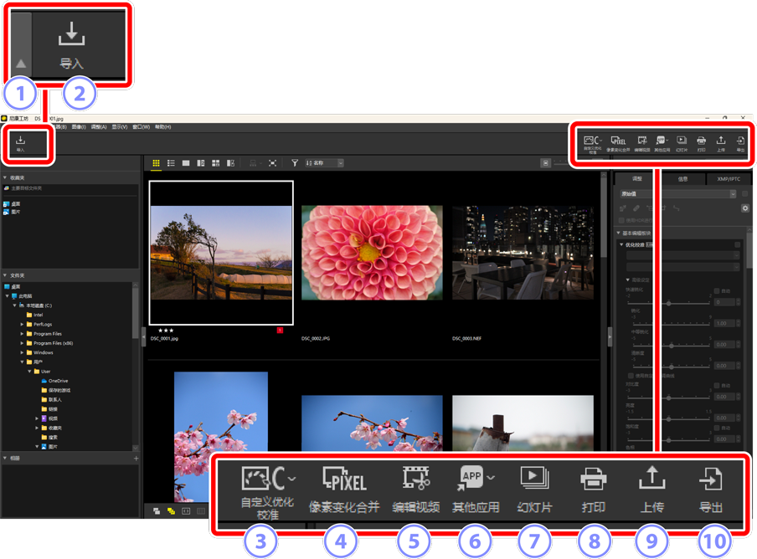
Task: Expand the Program Files (x86) folder
Action: tap(23, 343)
